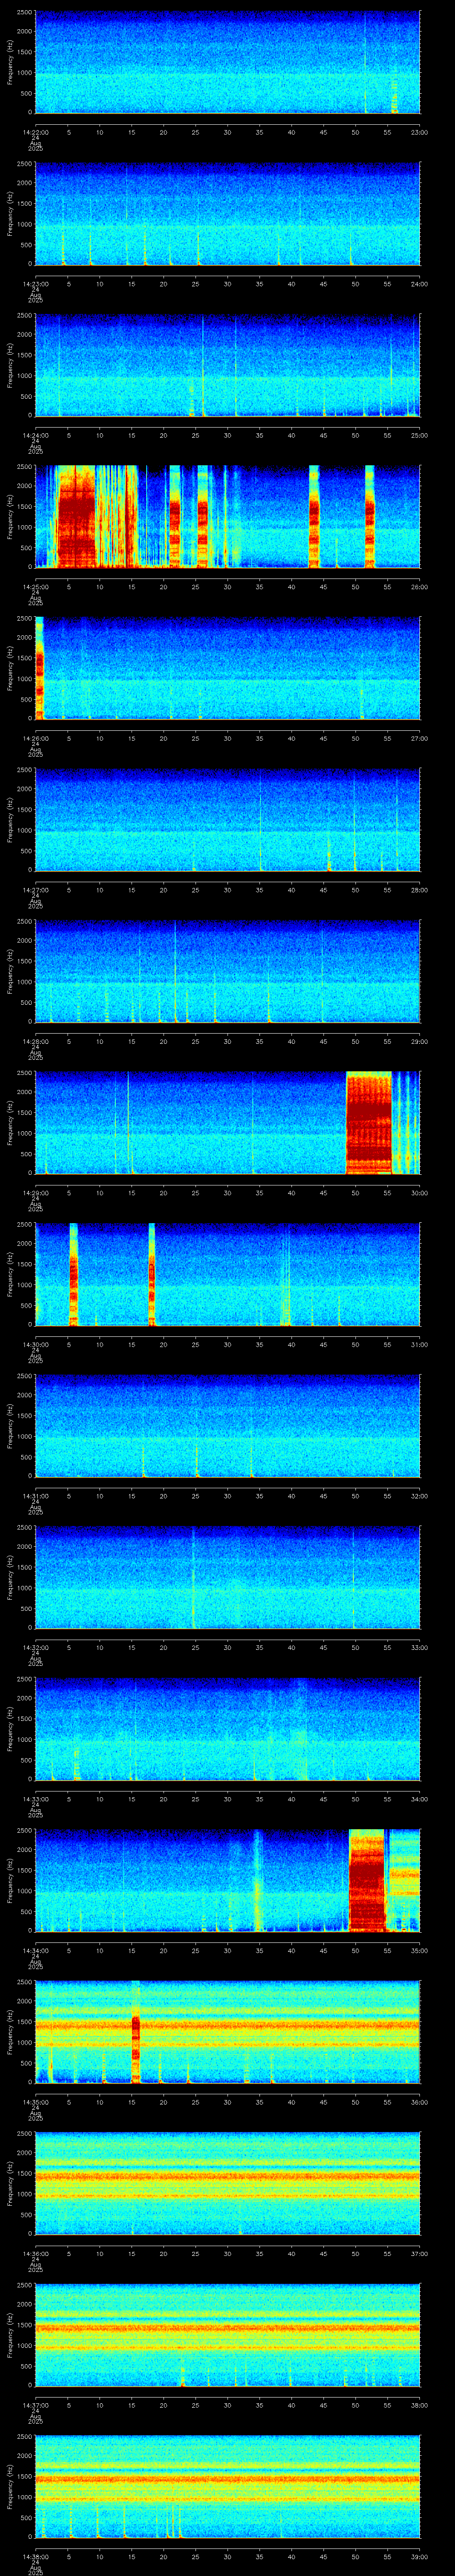Open the 14:37 spectrogram panel

227,2335
